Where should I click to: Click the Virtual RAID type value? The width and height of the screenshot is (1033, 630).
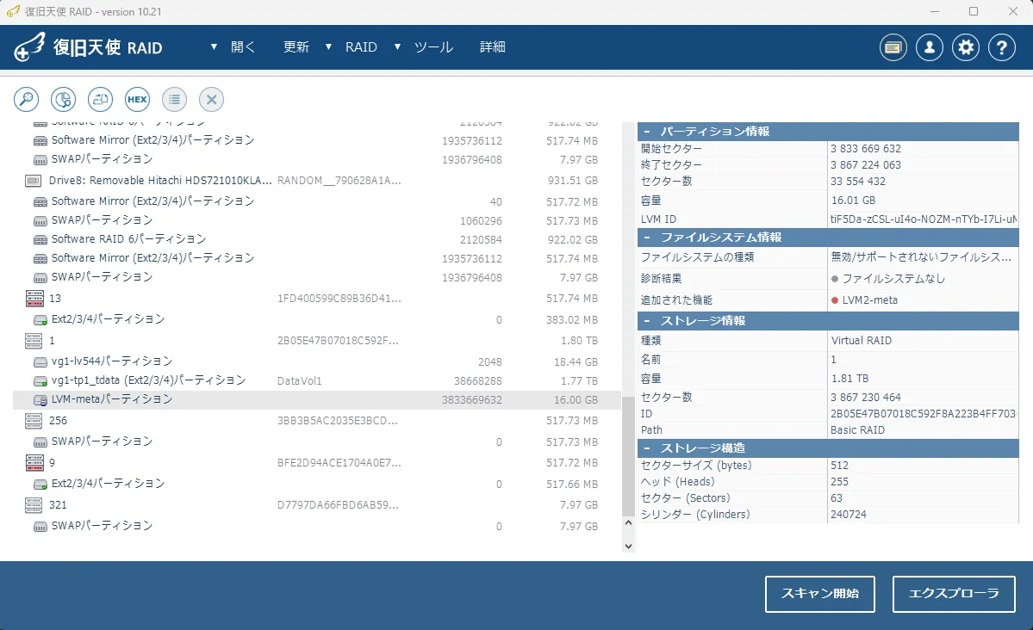click(x=861, y=340)
